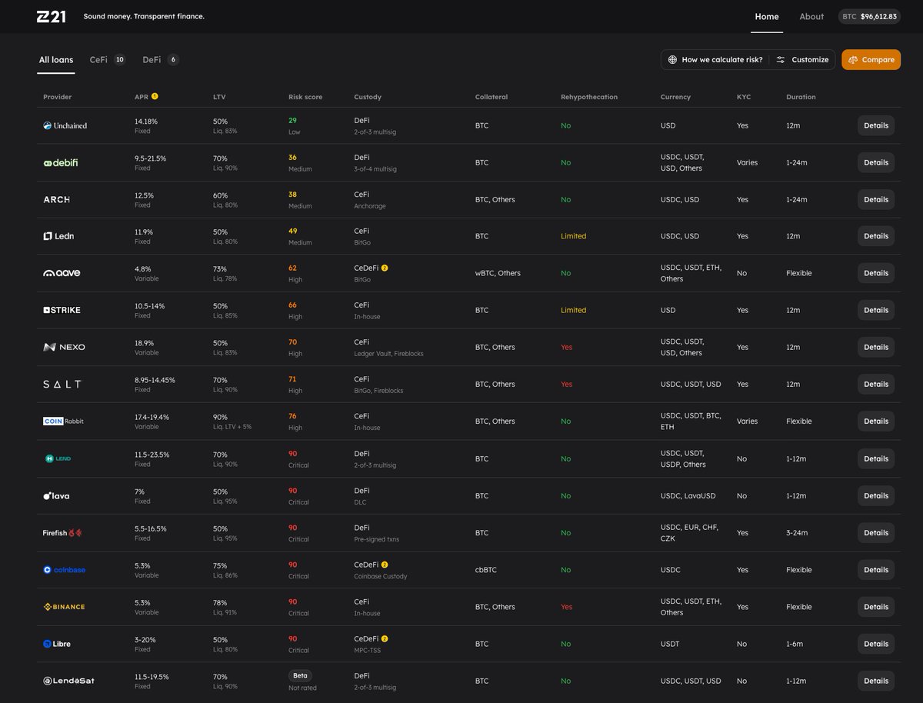Open the Customize options
This screenshot has width=923, height=703.
[802, 59]
